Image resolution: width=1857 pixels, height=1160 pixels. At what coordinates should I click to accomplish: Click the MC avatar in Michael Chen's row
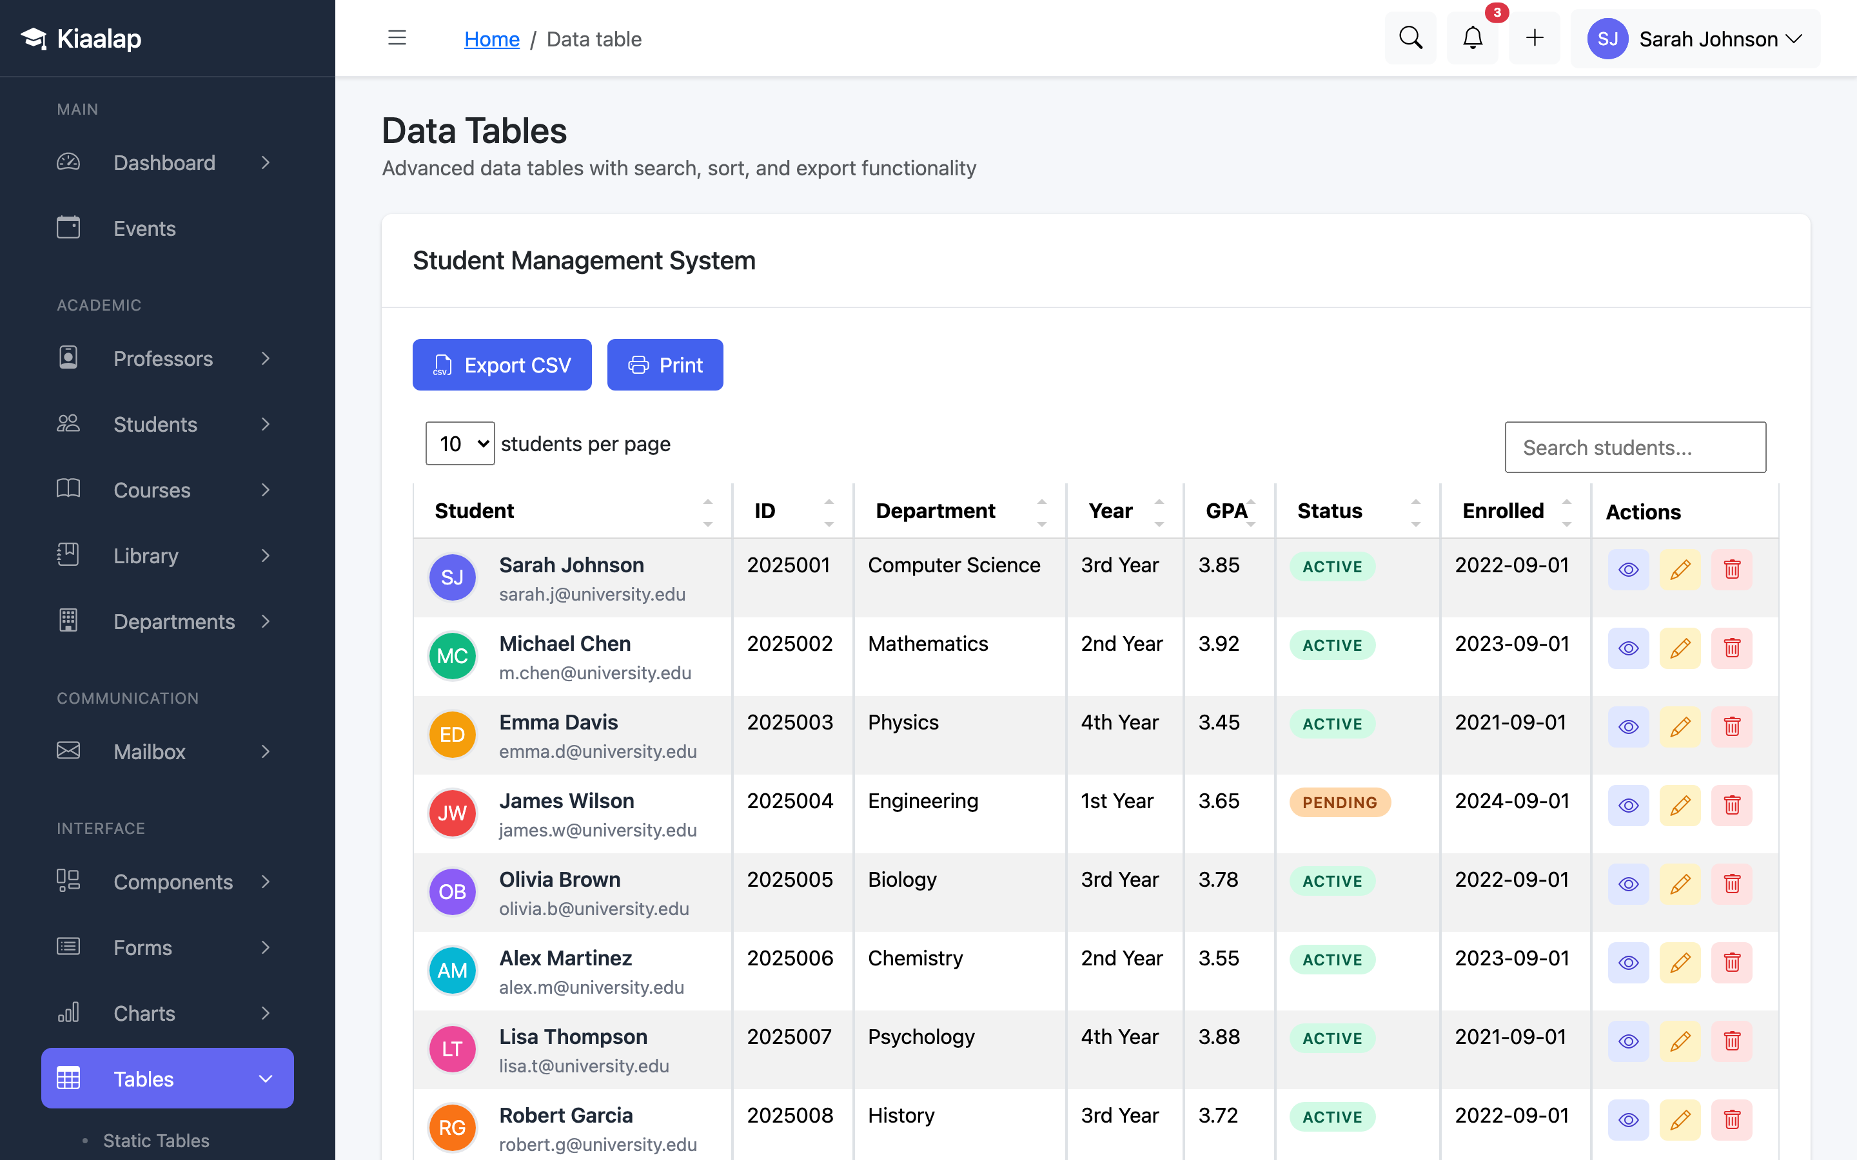click(452, 656)
